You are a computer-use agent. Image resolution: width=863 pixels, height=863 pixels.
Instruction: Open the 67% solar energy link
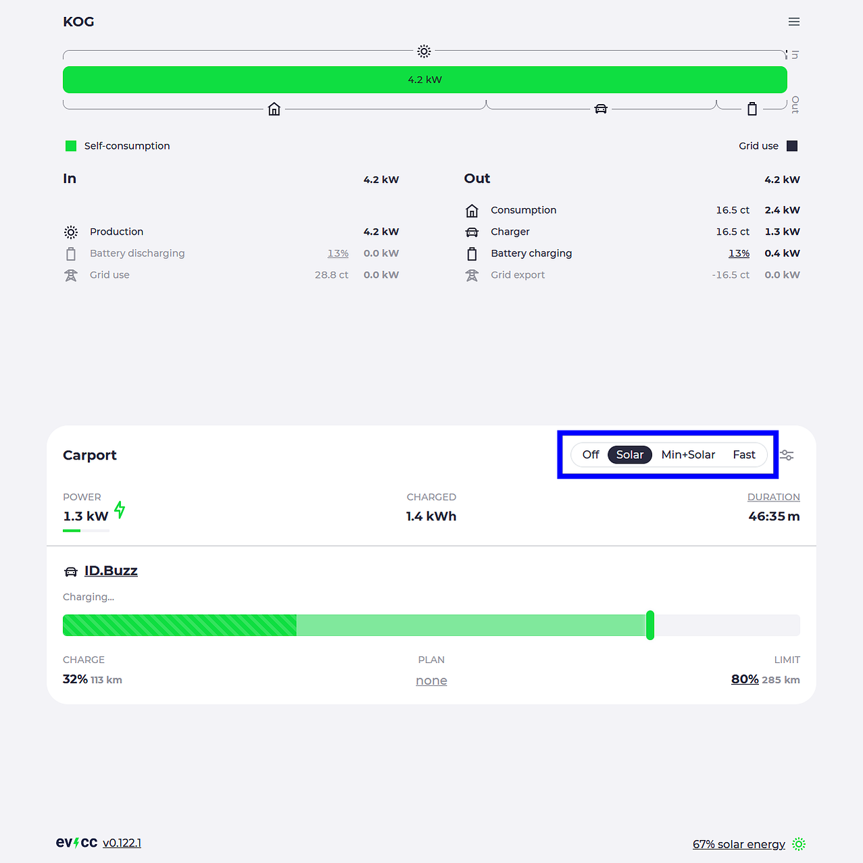[x=739, y=844]
